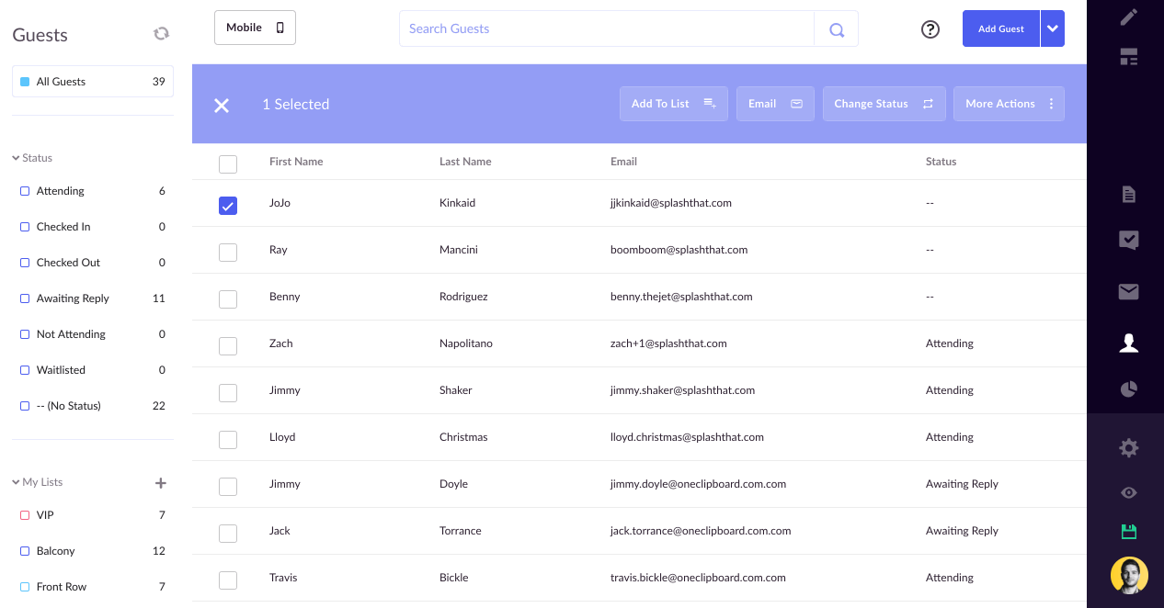Image resolution: width=1164 pixels, height=608 pixels.
Task: Uncheck JoJo Kinkaid's row checkbox
Action: tap(228, 206)
